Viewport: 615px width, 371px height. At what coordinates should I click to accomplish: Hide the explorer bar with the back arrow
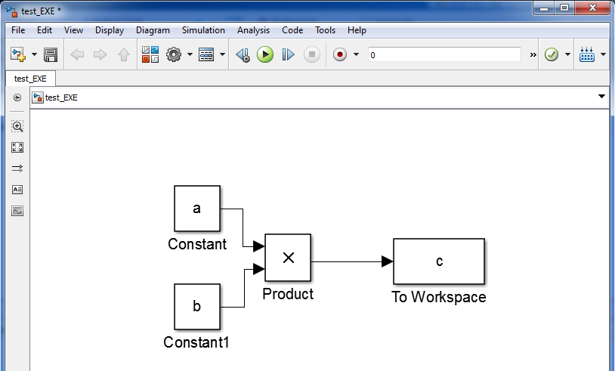[17, 97]
